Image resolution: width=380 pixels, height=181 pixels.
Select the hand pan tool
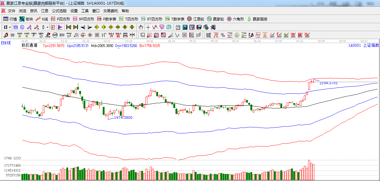pyautogui.click(x=141, y=27)
